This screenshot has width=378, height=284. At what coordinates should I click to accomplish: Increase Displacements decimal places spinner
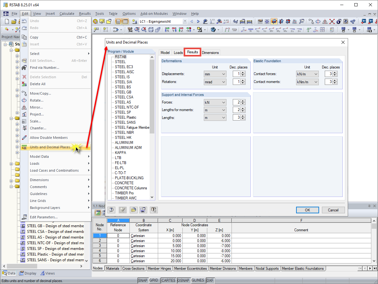click(x=243, y=73)
